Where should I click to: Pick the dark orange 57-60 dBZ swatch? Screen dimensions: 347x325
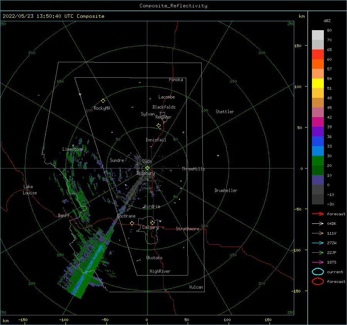click(318, 64)
